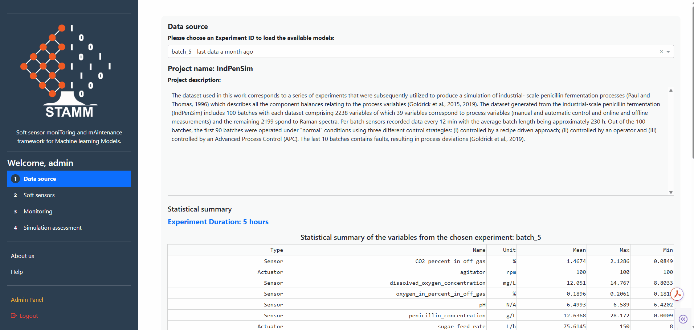Viewport: 694px width, 330px height.
Task: Open the About us page
Action: tap(23, 256)
